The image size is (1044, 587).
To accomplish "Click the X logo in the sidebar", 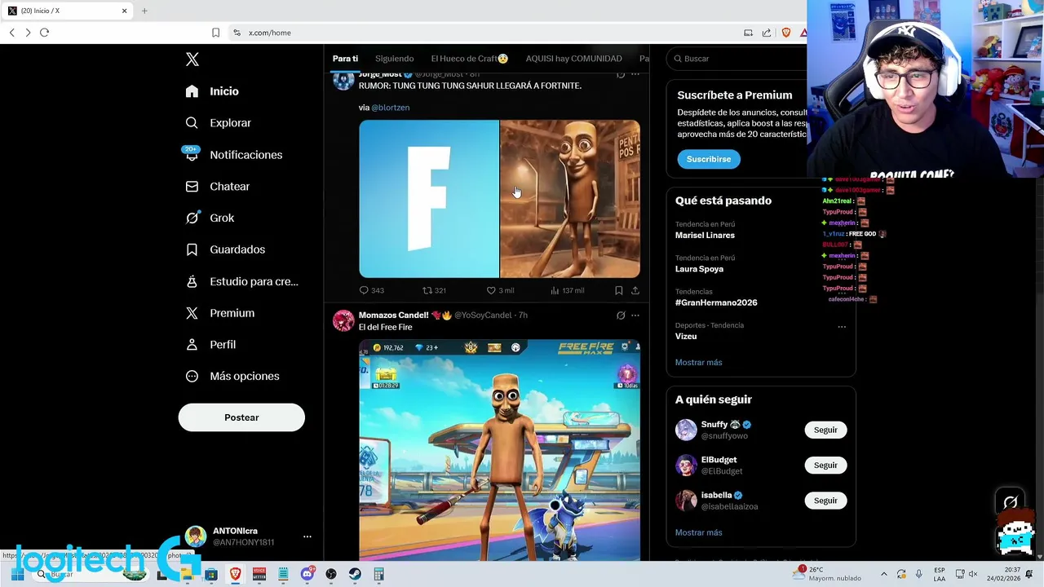I will coord(192,60).
